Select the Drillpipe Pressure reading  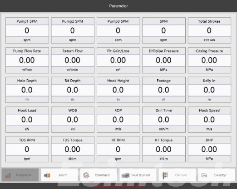[x=164, y=60]
